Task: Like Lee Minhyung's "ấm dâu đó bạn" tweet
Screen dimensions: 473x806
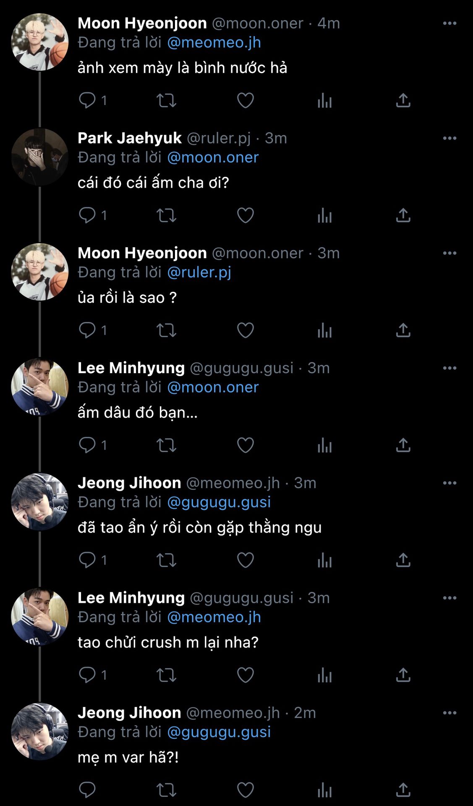Action: click(246, 445)
